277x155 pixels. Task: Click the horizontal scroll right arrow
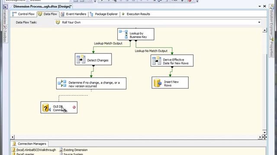click(x=260, y=137)
